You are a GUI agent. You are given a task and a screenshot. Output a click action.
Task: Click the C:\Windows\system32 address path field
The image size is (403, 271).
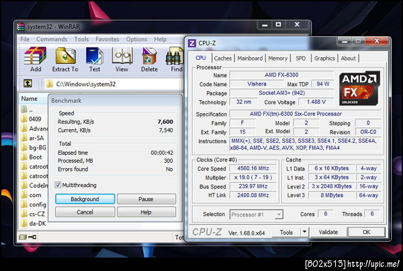point(114,84)
